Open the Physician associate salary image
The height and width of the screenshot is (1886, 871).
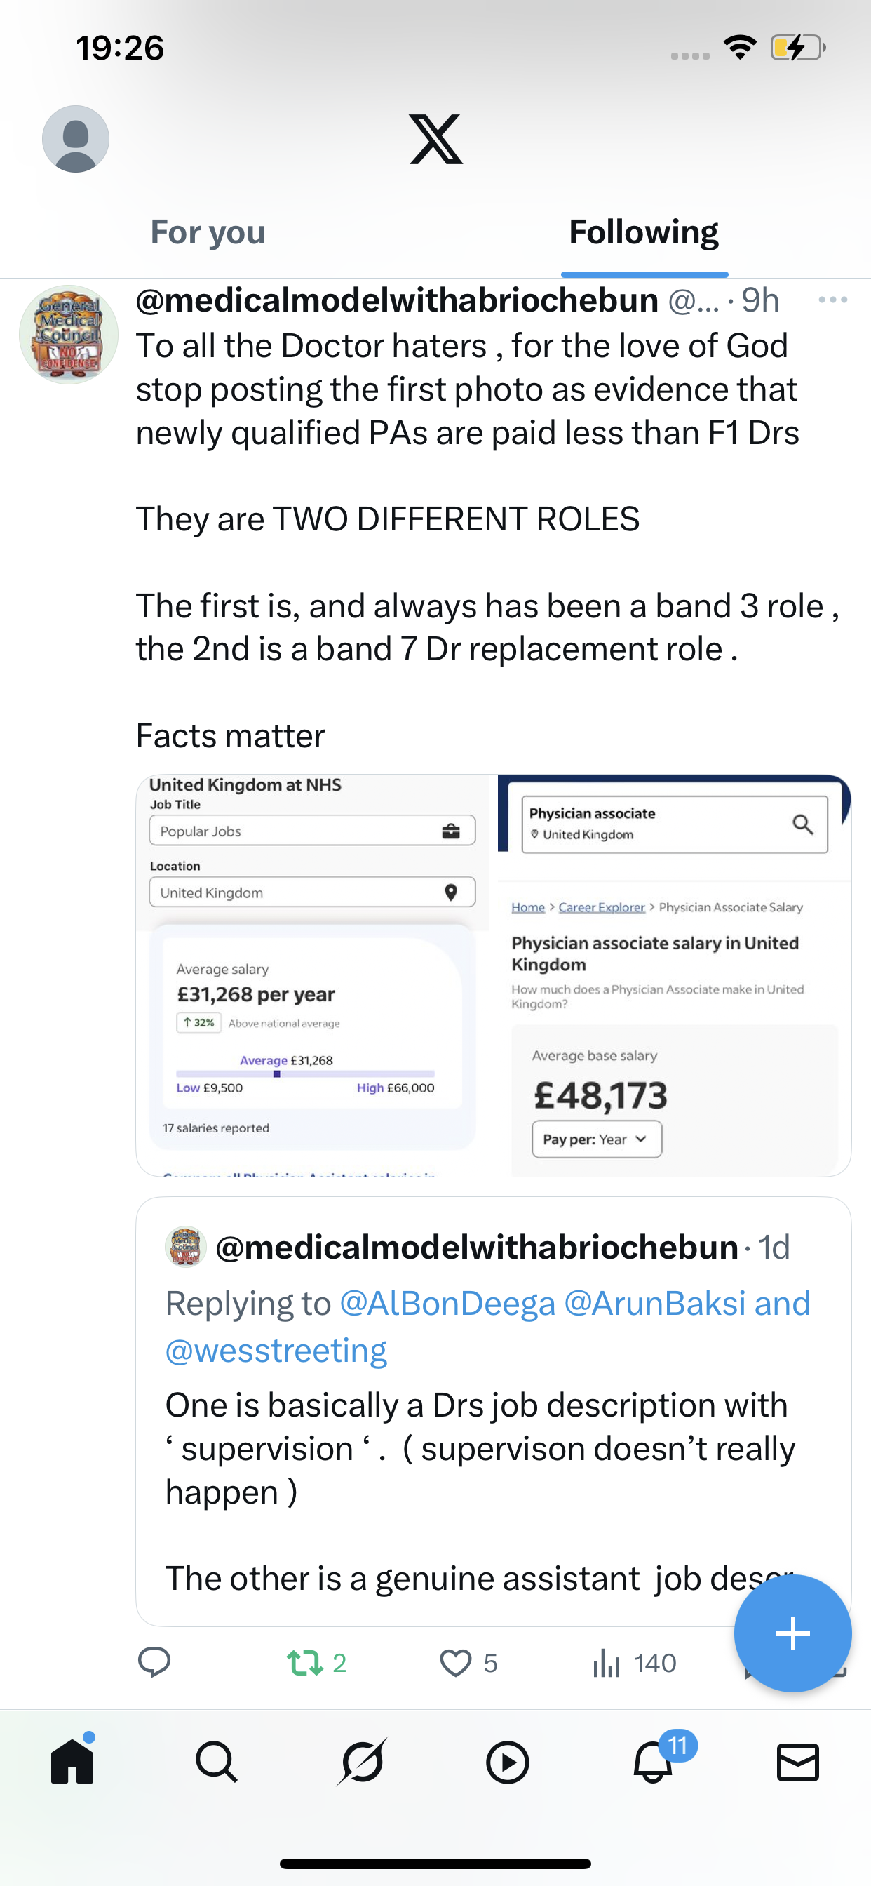673,975
